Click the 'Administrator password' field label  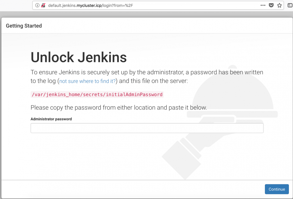tap(51, 119)
